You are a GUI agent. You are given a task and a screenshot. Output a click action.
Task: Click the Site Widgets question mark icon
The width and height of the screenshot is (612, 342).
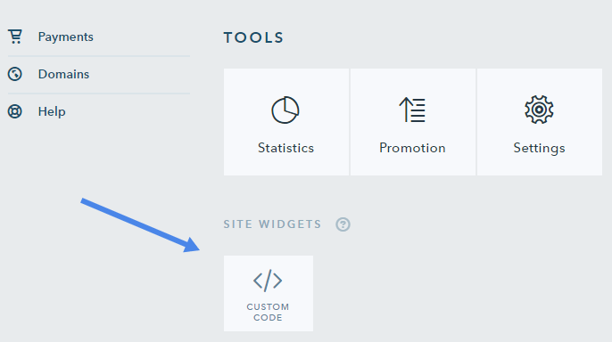coord(343,224)
